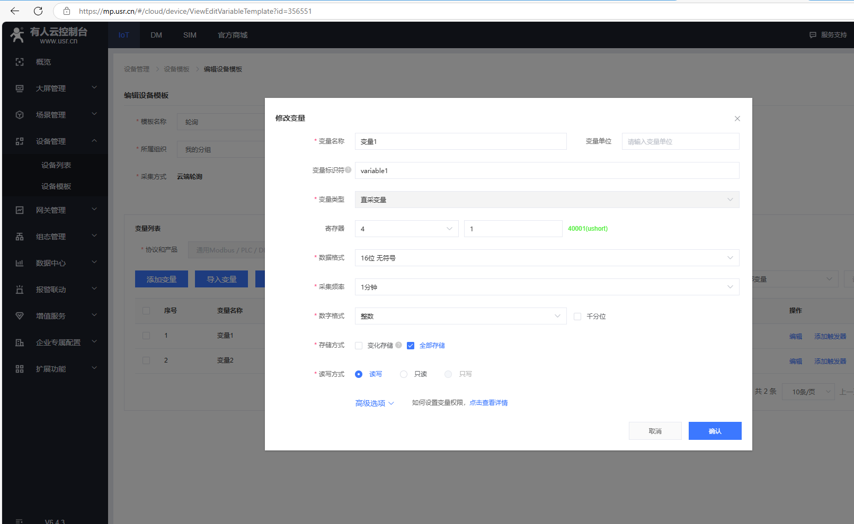854x524 pixels.
Task: Uncheck the 全部存储 checkbox
Action: 411,346
